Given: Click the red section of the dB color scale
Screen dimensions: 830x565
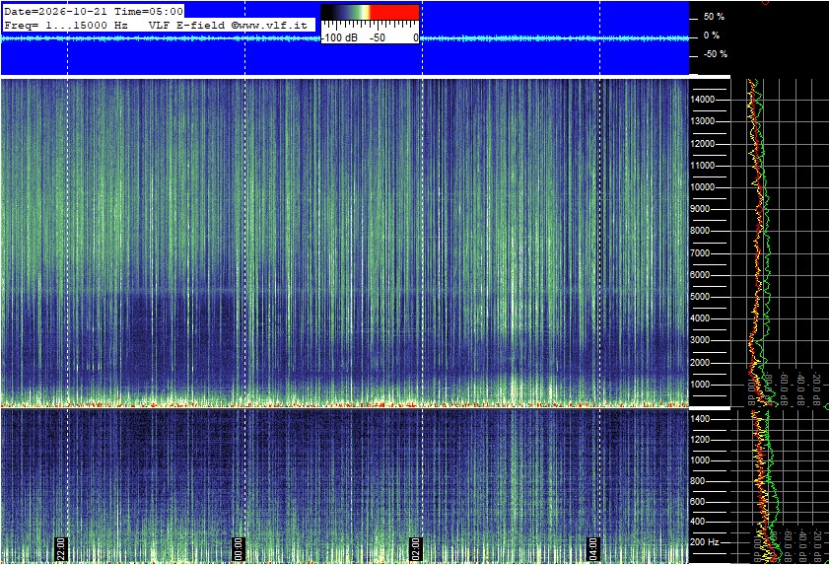Looking at the screenshot, I should point(394,12).
